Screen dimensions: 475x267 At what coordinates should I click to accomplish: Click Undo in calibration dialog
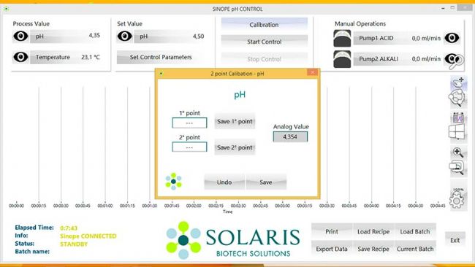click(x=224, y=182)
